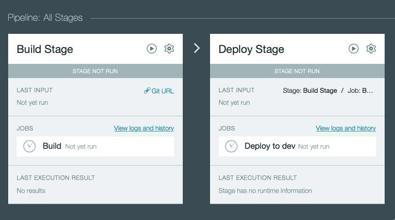Click the Build Stage title
Screen dimensions: 395x220
[x=45, y=49]
